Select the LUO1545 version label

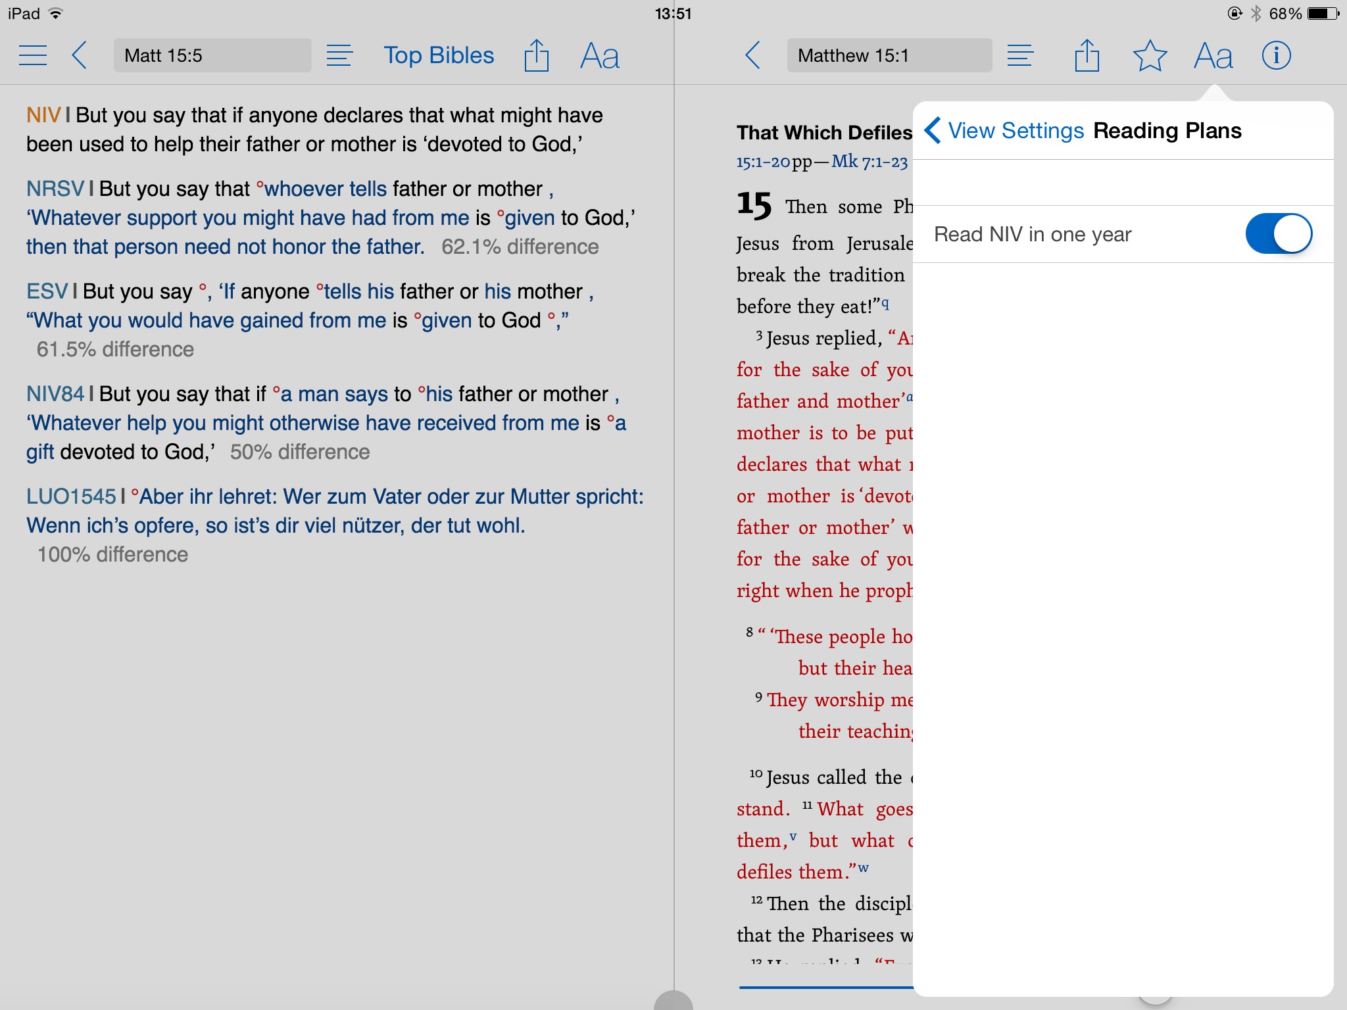[71, 496]
